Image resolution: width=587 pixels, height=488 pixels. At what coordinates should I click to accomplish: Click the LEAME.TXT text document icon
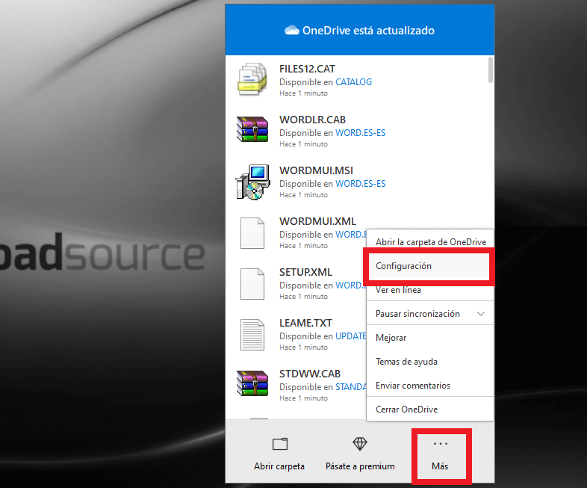click(x=252, y=335)
